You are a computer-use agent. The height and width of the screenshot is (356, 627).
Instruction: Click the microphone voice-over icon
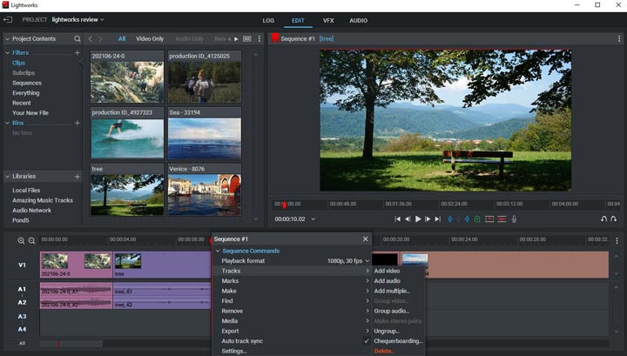tap(514, 219)
